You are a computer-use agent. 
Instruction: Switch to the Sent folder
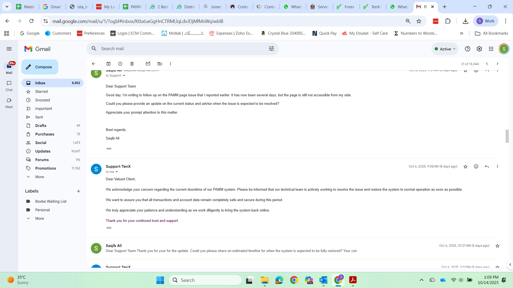click(x=39, y=117)
